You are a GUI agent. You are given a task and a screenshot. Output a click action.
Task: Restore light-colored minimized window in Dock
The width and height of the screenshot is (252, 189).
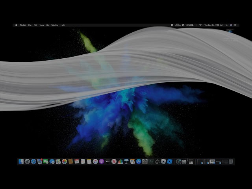[212, 161]
